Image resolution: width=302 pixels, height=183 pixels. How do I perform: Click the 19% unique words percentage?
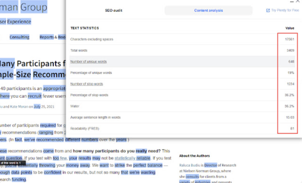click(x=291, y=72)
